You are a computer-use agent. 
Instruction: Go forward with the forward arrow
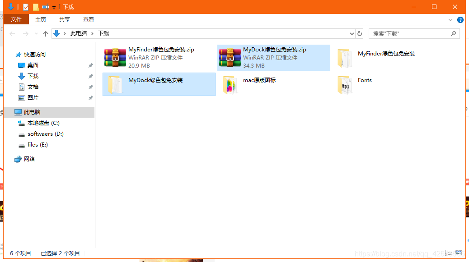point(26,34)
